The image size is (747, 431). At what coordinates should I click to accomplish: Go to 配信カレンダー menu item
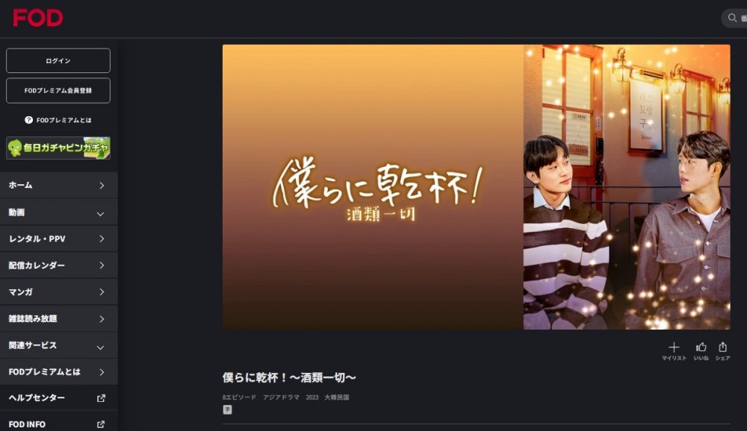[x=59, y=265]
